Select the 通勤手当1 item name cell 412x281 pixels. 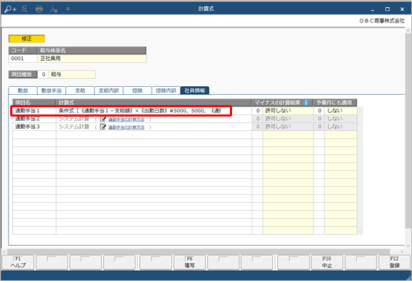click(x=34, y=111)
